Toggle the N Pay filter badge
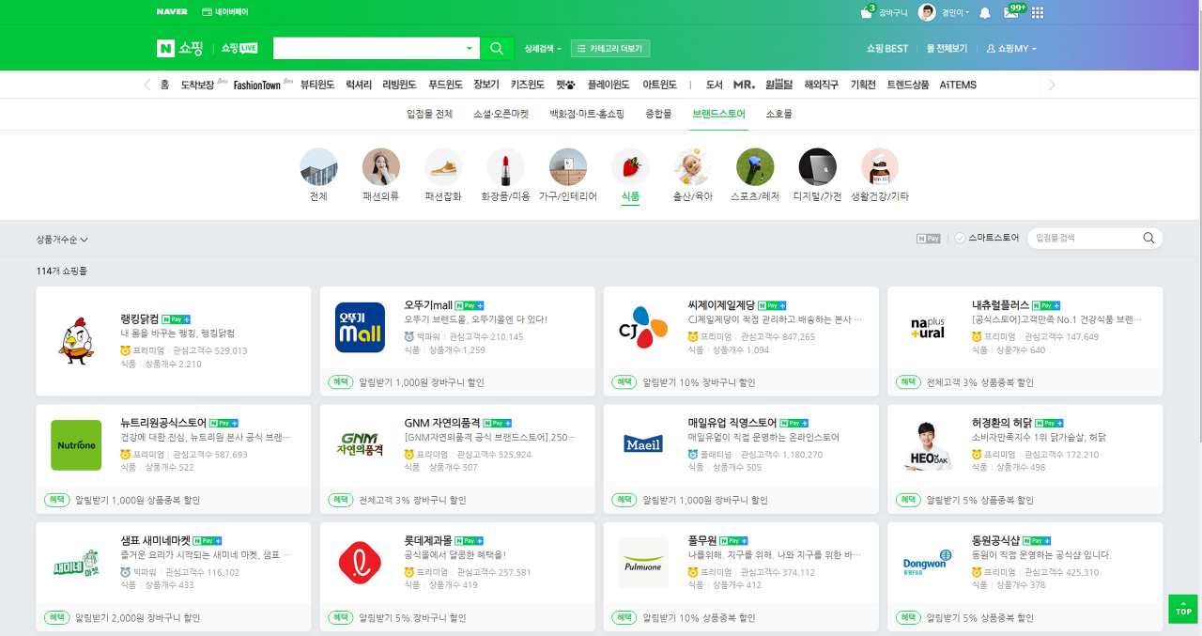 point(928,238)
